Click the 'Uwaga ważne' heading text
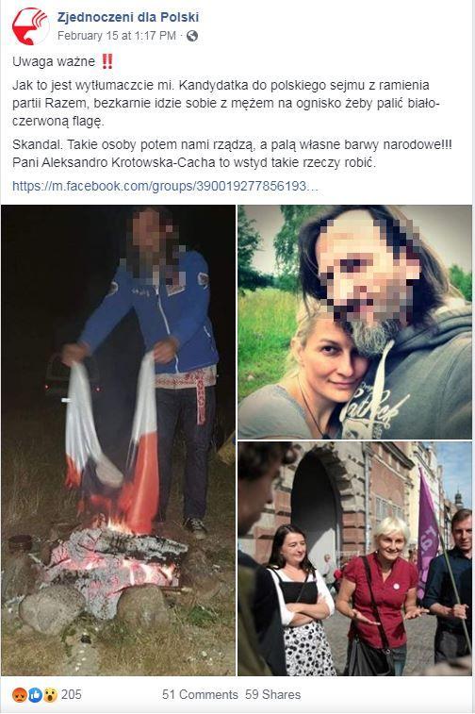The image size is (475, 714). coord(54,61)
